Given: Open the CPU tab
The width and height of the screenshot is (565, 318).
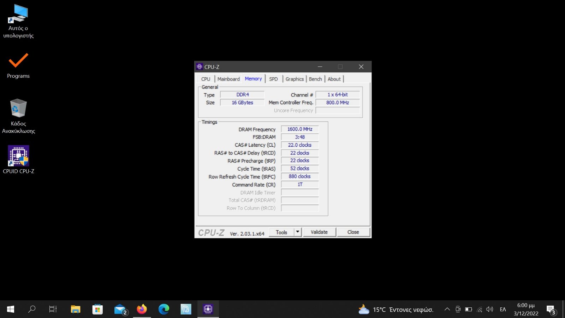Looking at the screenshot, I should (206, 79).
